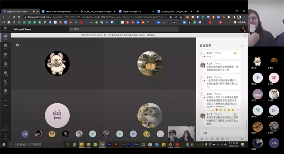Image resolution: width=284 pixels, height=154 pixels.
Task: Open the emoji picker below reply box
Action: [x=212, y=139]
